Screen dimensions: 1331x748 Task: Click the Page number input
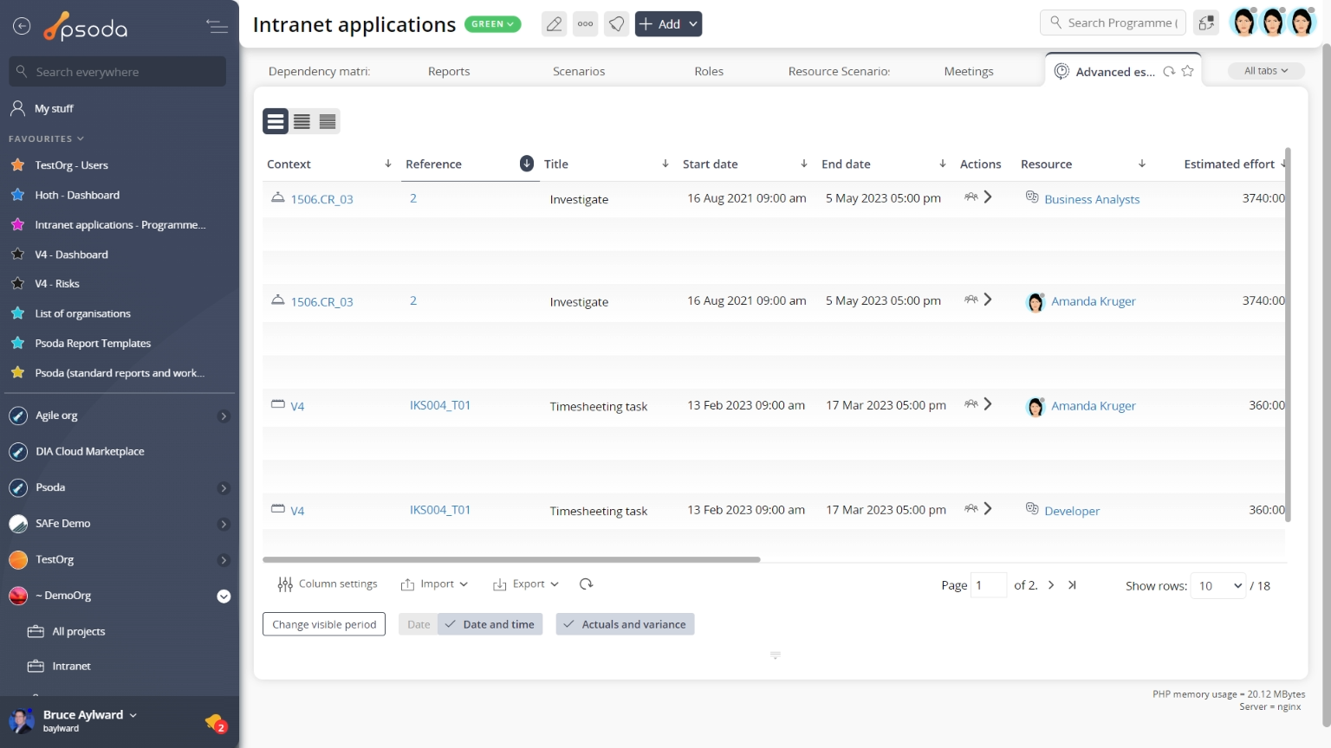(989, 586)
